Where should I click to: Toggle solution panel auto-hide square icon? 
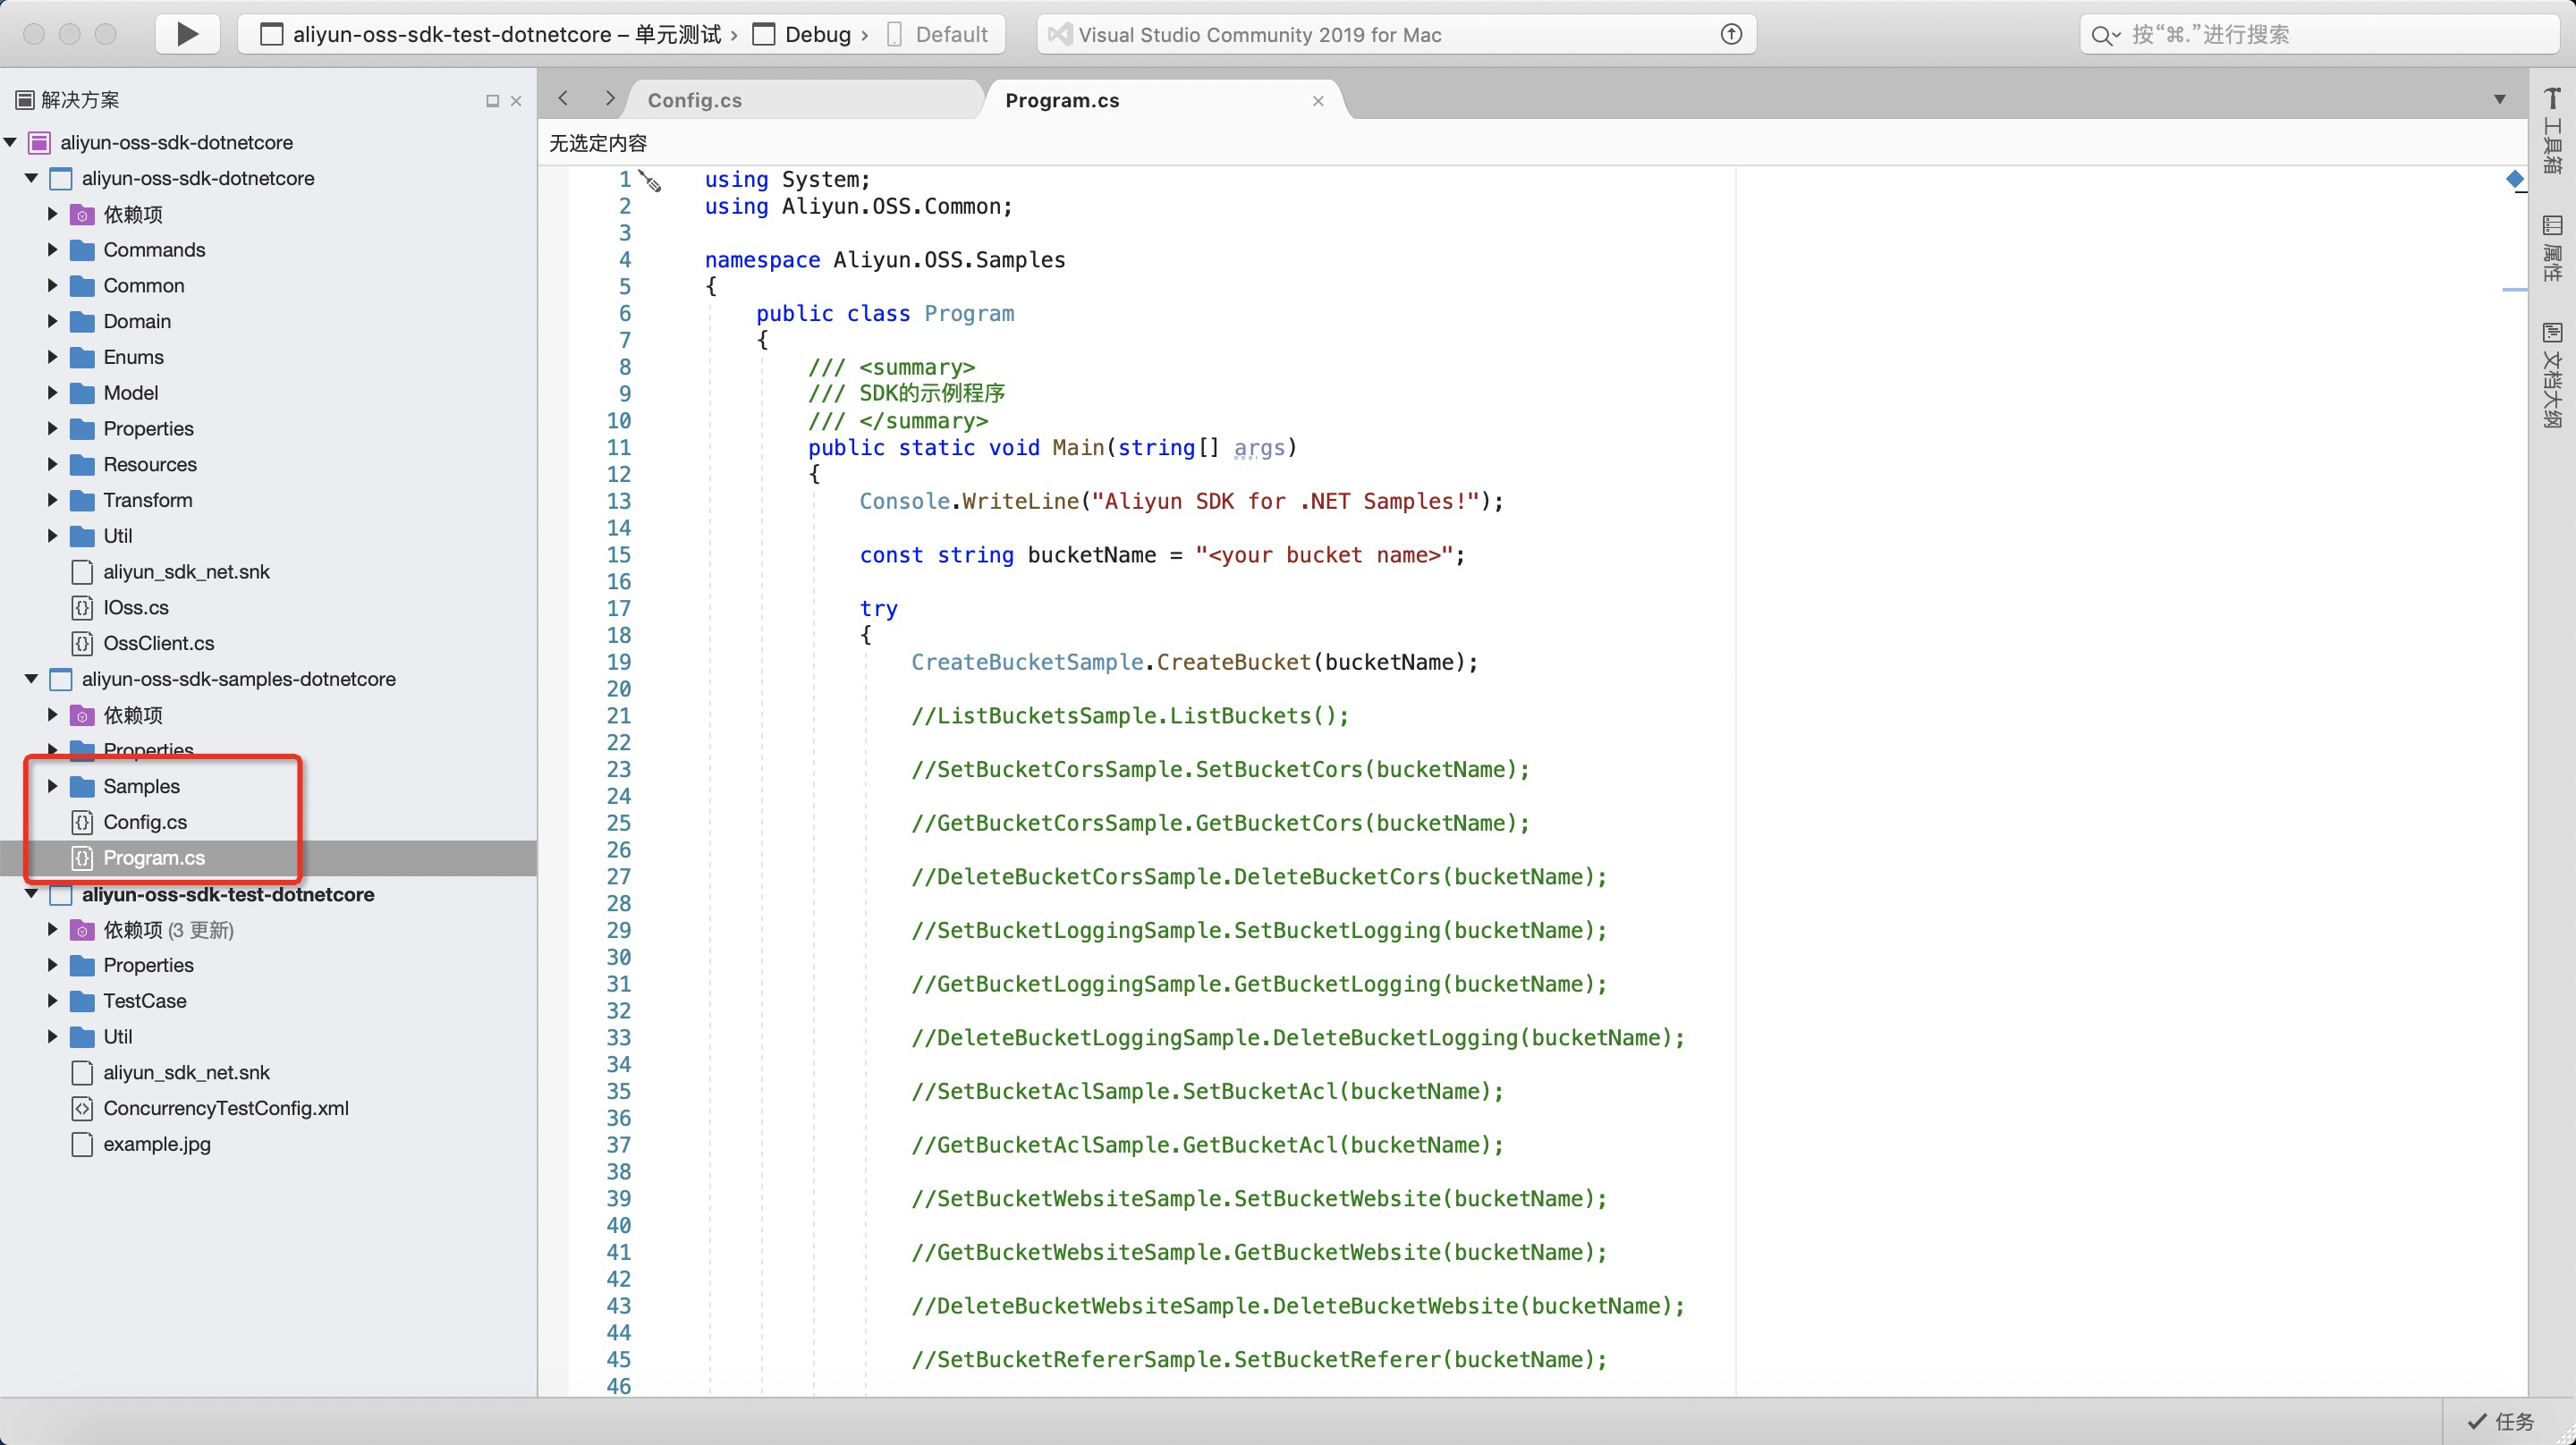tap(492, 101)
